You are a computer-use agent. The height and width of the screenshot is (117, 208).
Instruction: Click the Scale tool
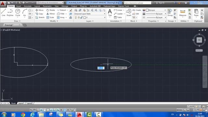[x=50, y=17]
